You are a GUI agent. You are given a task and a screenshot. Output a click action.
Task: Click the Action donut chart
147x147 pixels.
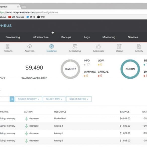(130, 69)
